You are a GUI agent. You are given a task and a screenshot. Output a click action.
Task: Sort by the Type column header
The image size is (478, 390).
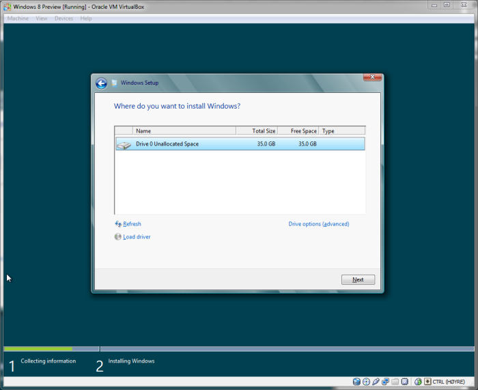(x=341, y=131)
